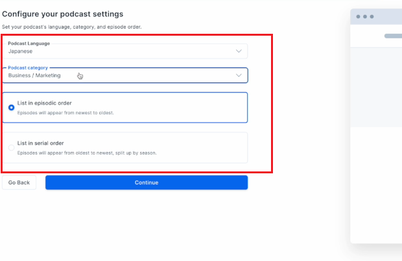Click the chevron arrow on Podcast Language
402x261 pixels.
(239, 51)
